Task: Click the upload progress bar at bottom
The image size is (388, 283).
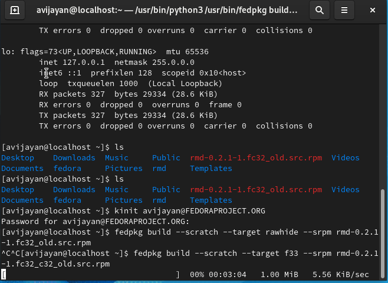Action: click(90, 275)
